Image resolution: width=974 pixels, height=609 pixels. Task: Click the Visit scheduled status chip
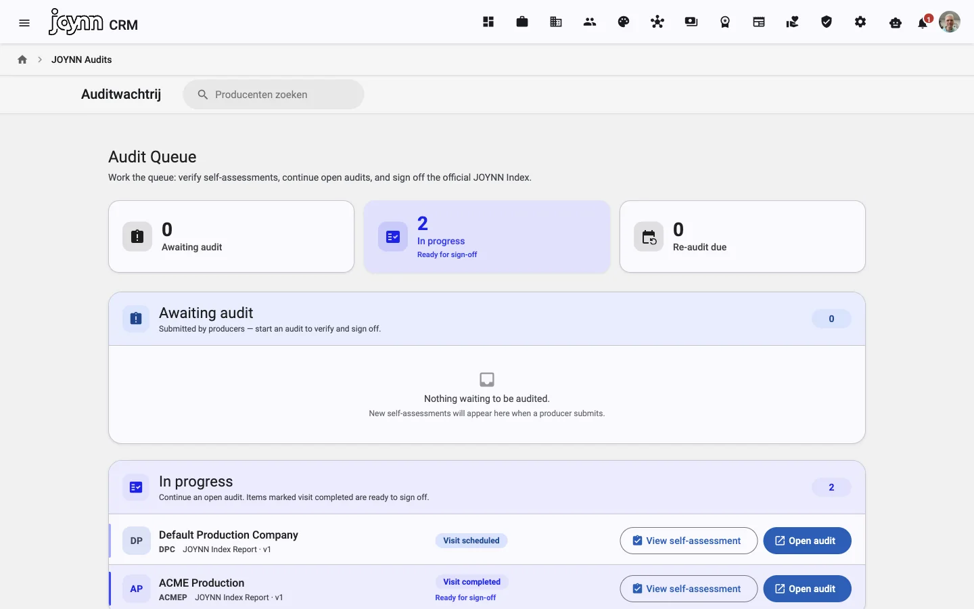pyautogui.click(x=471, y=541)
